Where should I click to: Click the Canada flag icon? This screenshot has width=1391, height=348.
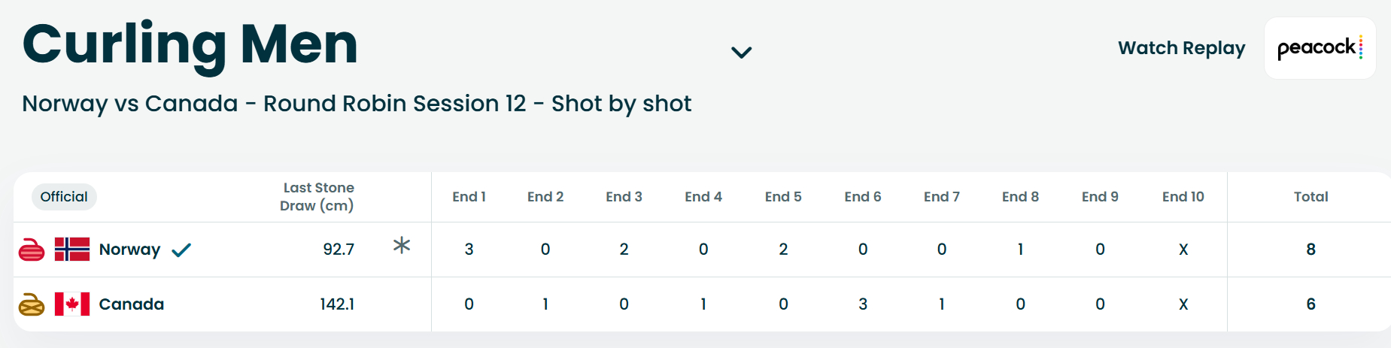point(72,304)
